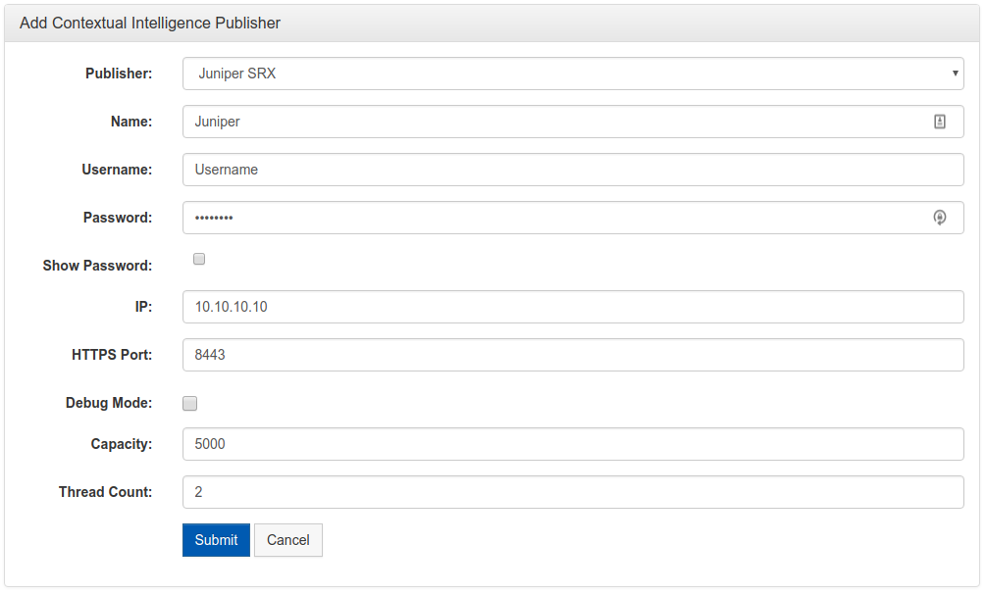The width and height of the screenshot is (986, 594).
Task: Click the Capacity field showing 5000
Action: pos(573,444)
